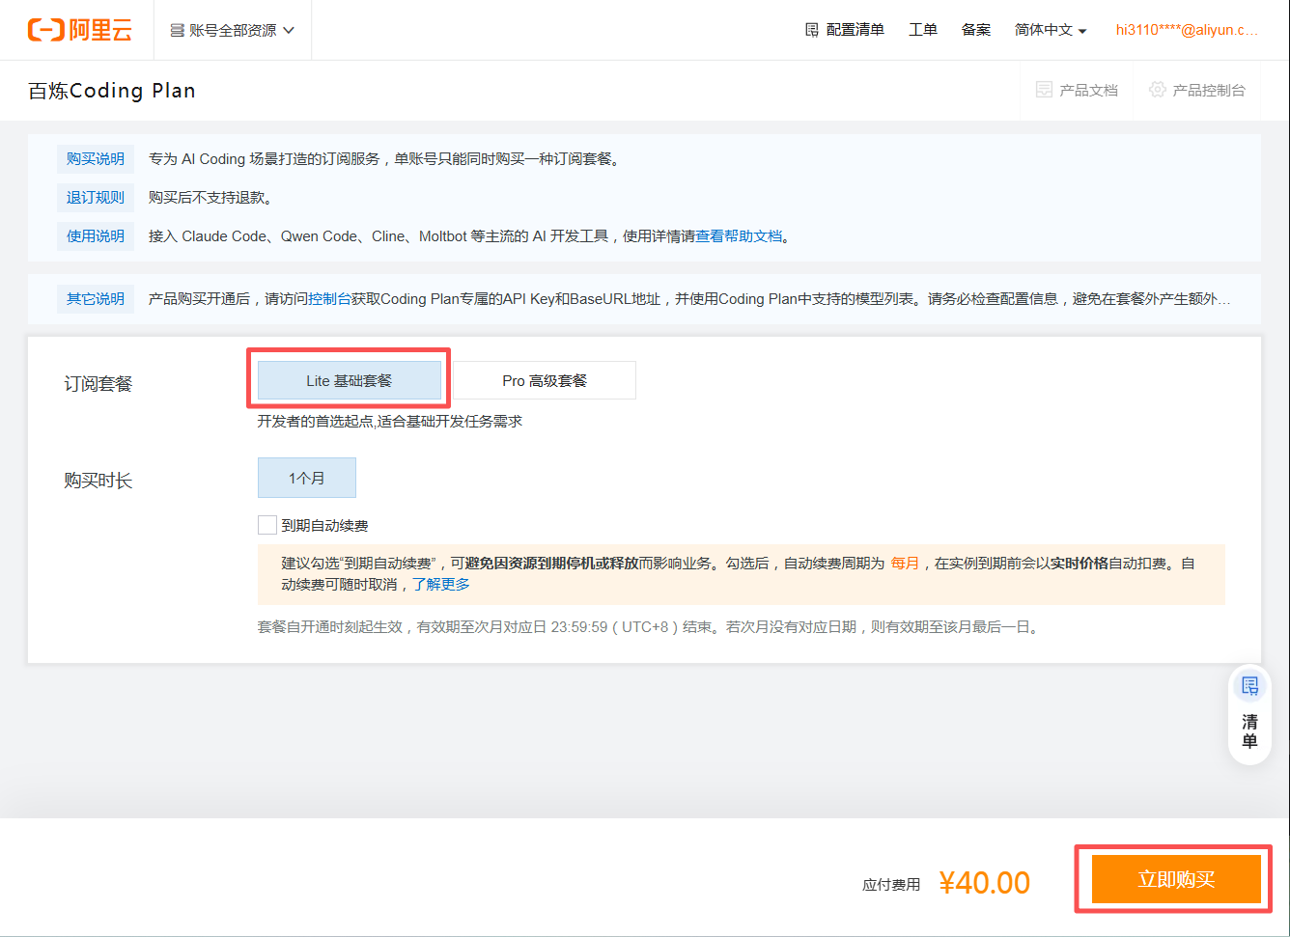Open the 配置清单 list icon
1290x937 pixels.
pyautogui.click(x=812, y=30)
